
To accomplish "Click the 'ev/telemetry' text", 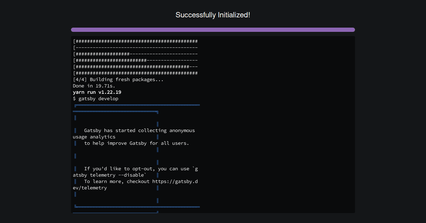I will point(90,188).
